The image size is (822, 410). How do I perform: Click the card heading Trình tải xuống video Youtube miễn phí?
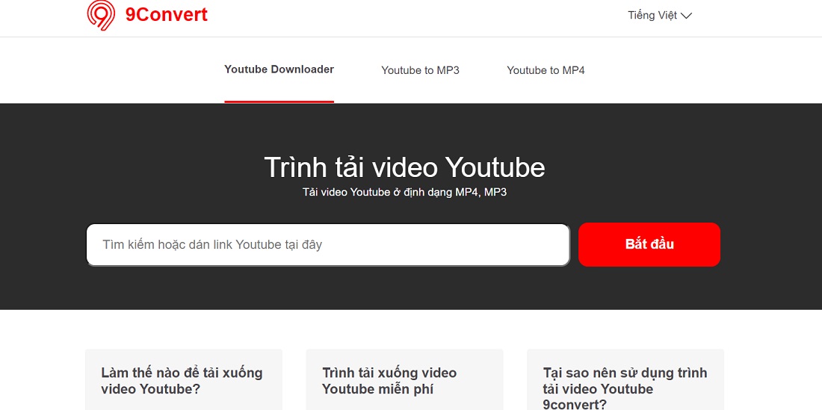click(389, 381)
